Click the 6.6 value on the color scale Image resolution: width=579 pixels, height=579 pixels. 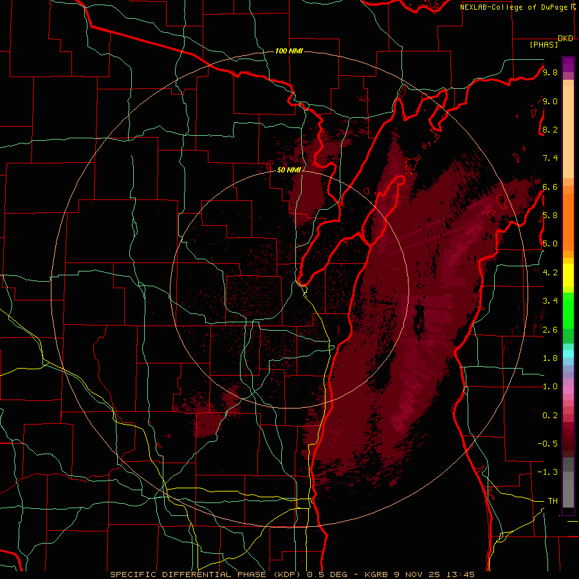(x=550, y=187)
